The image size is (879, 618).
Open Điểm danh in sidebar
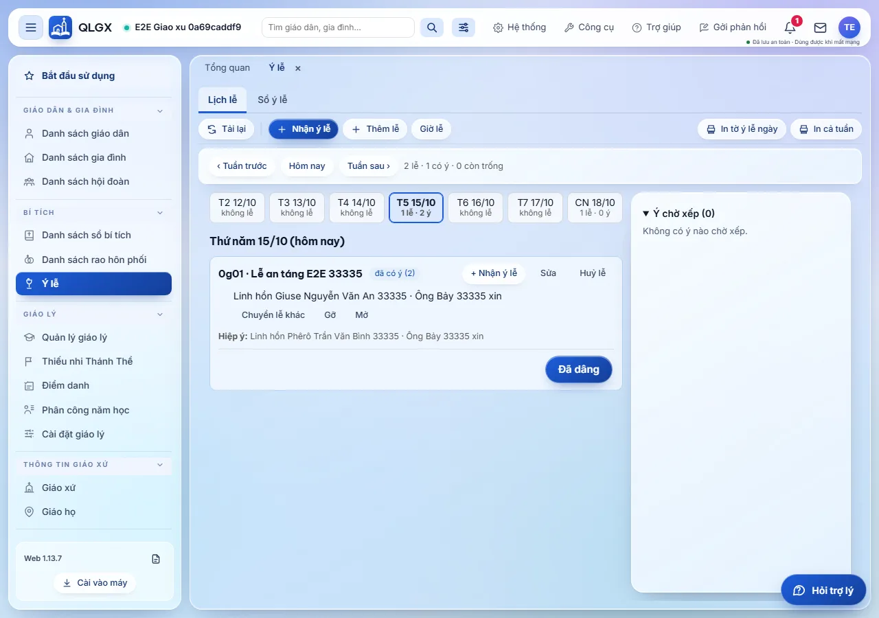click(x=93, y=385)
